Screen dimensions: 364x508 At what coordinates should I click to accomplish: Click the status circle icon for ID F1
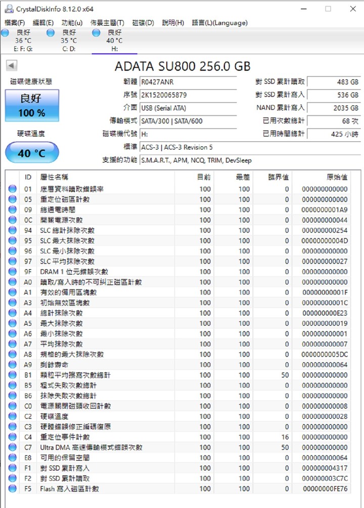[x=13, y=468]
